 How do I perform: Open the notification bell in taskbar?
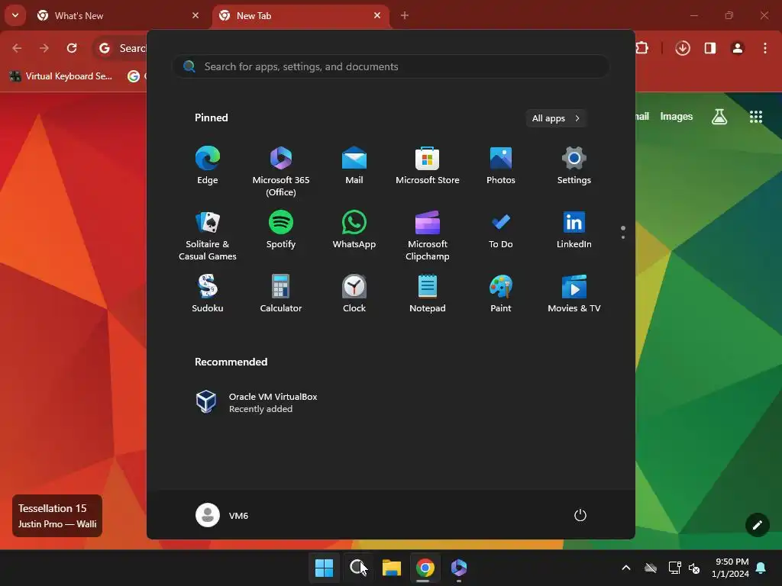point(761,568)
